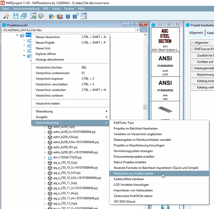Expand the astm_b209_h34.prj tree row

point(45,137)
